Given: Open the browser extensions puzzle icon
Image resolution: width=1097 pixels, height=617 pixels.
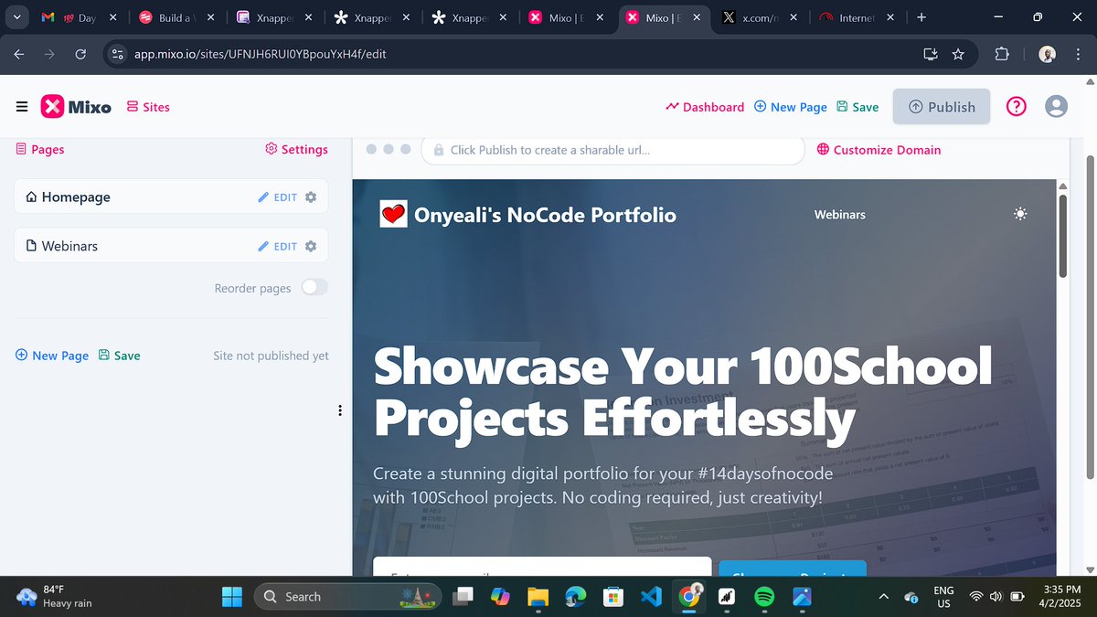Looking at the screenshot, I should pos(1002,54).
